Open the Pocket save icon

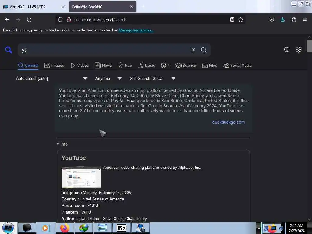tap(271, 19)
